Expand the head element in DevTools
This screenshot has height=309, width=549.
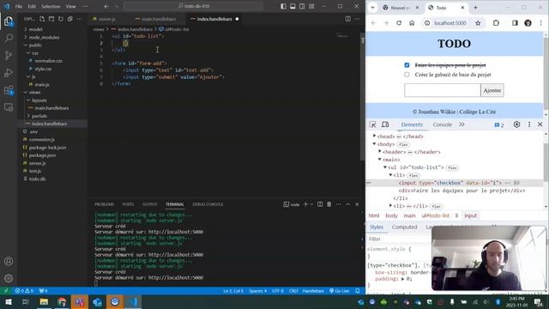[374, 136]
